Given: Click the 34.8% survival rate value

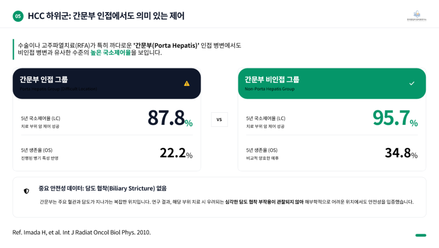Looking at the screenshot, I should point(401,153).
